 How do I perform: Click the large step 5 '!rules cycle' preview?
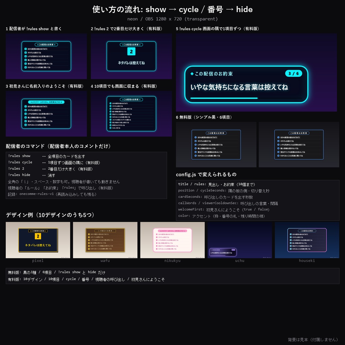coord(256,73)
